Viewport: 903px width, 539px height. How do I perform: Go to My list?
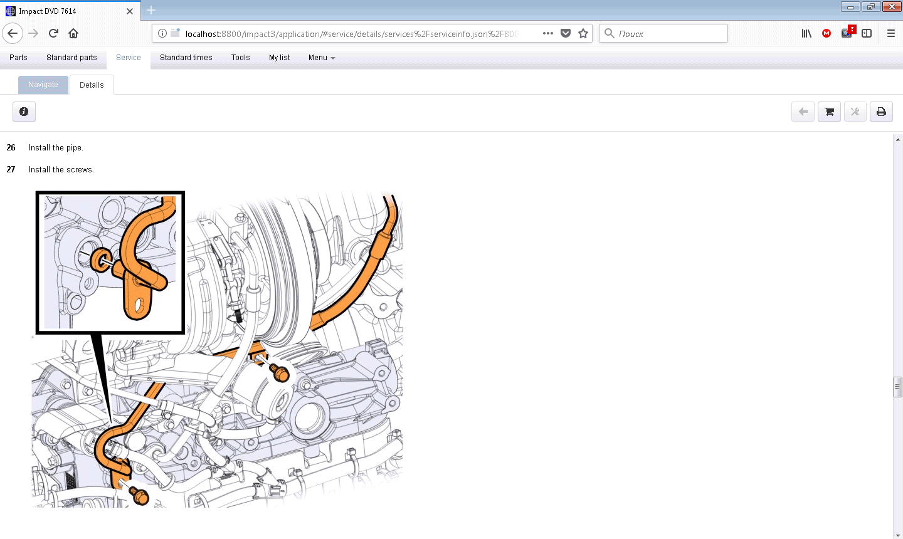279,58
